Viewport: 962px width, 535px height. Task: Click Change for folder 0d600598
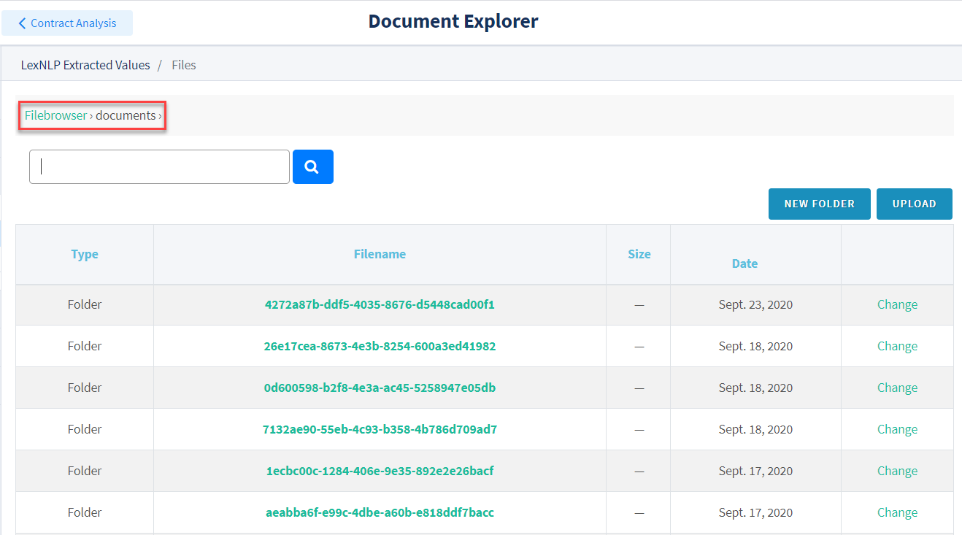(897, 388)
